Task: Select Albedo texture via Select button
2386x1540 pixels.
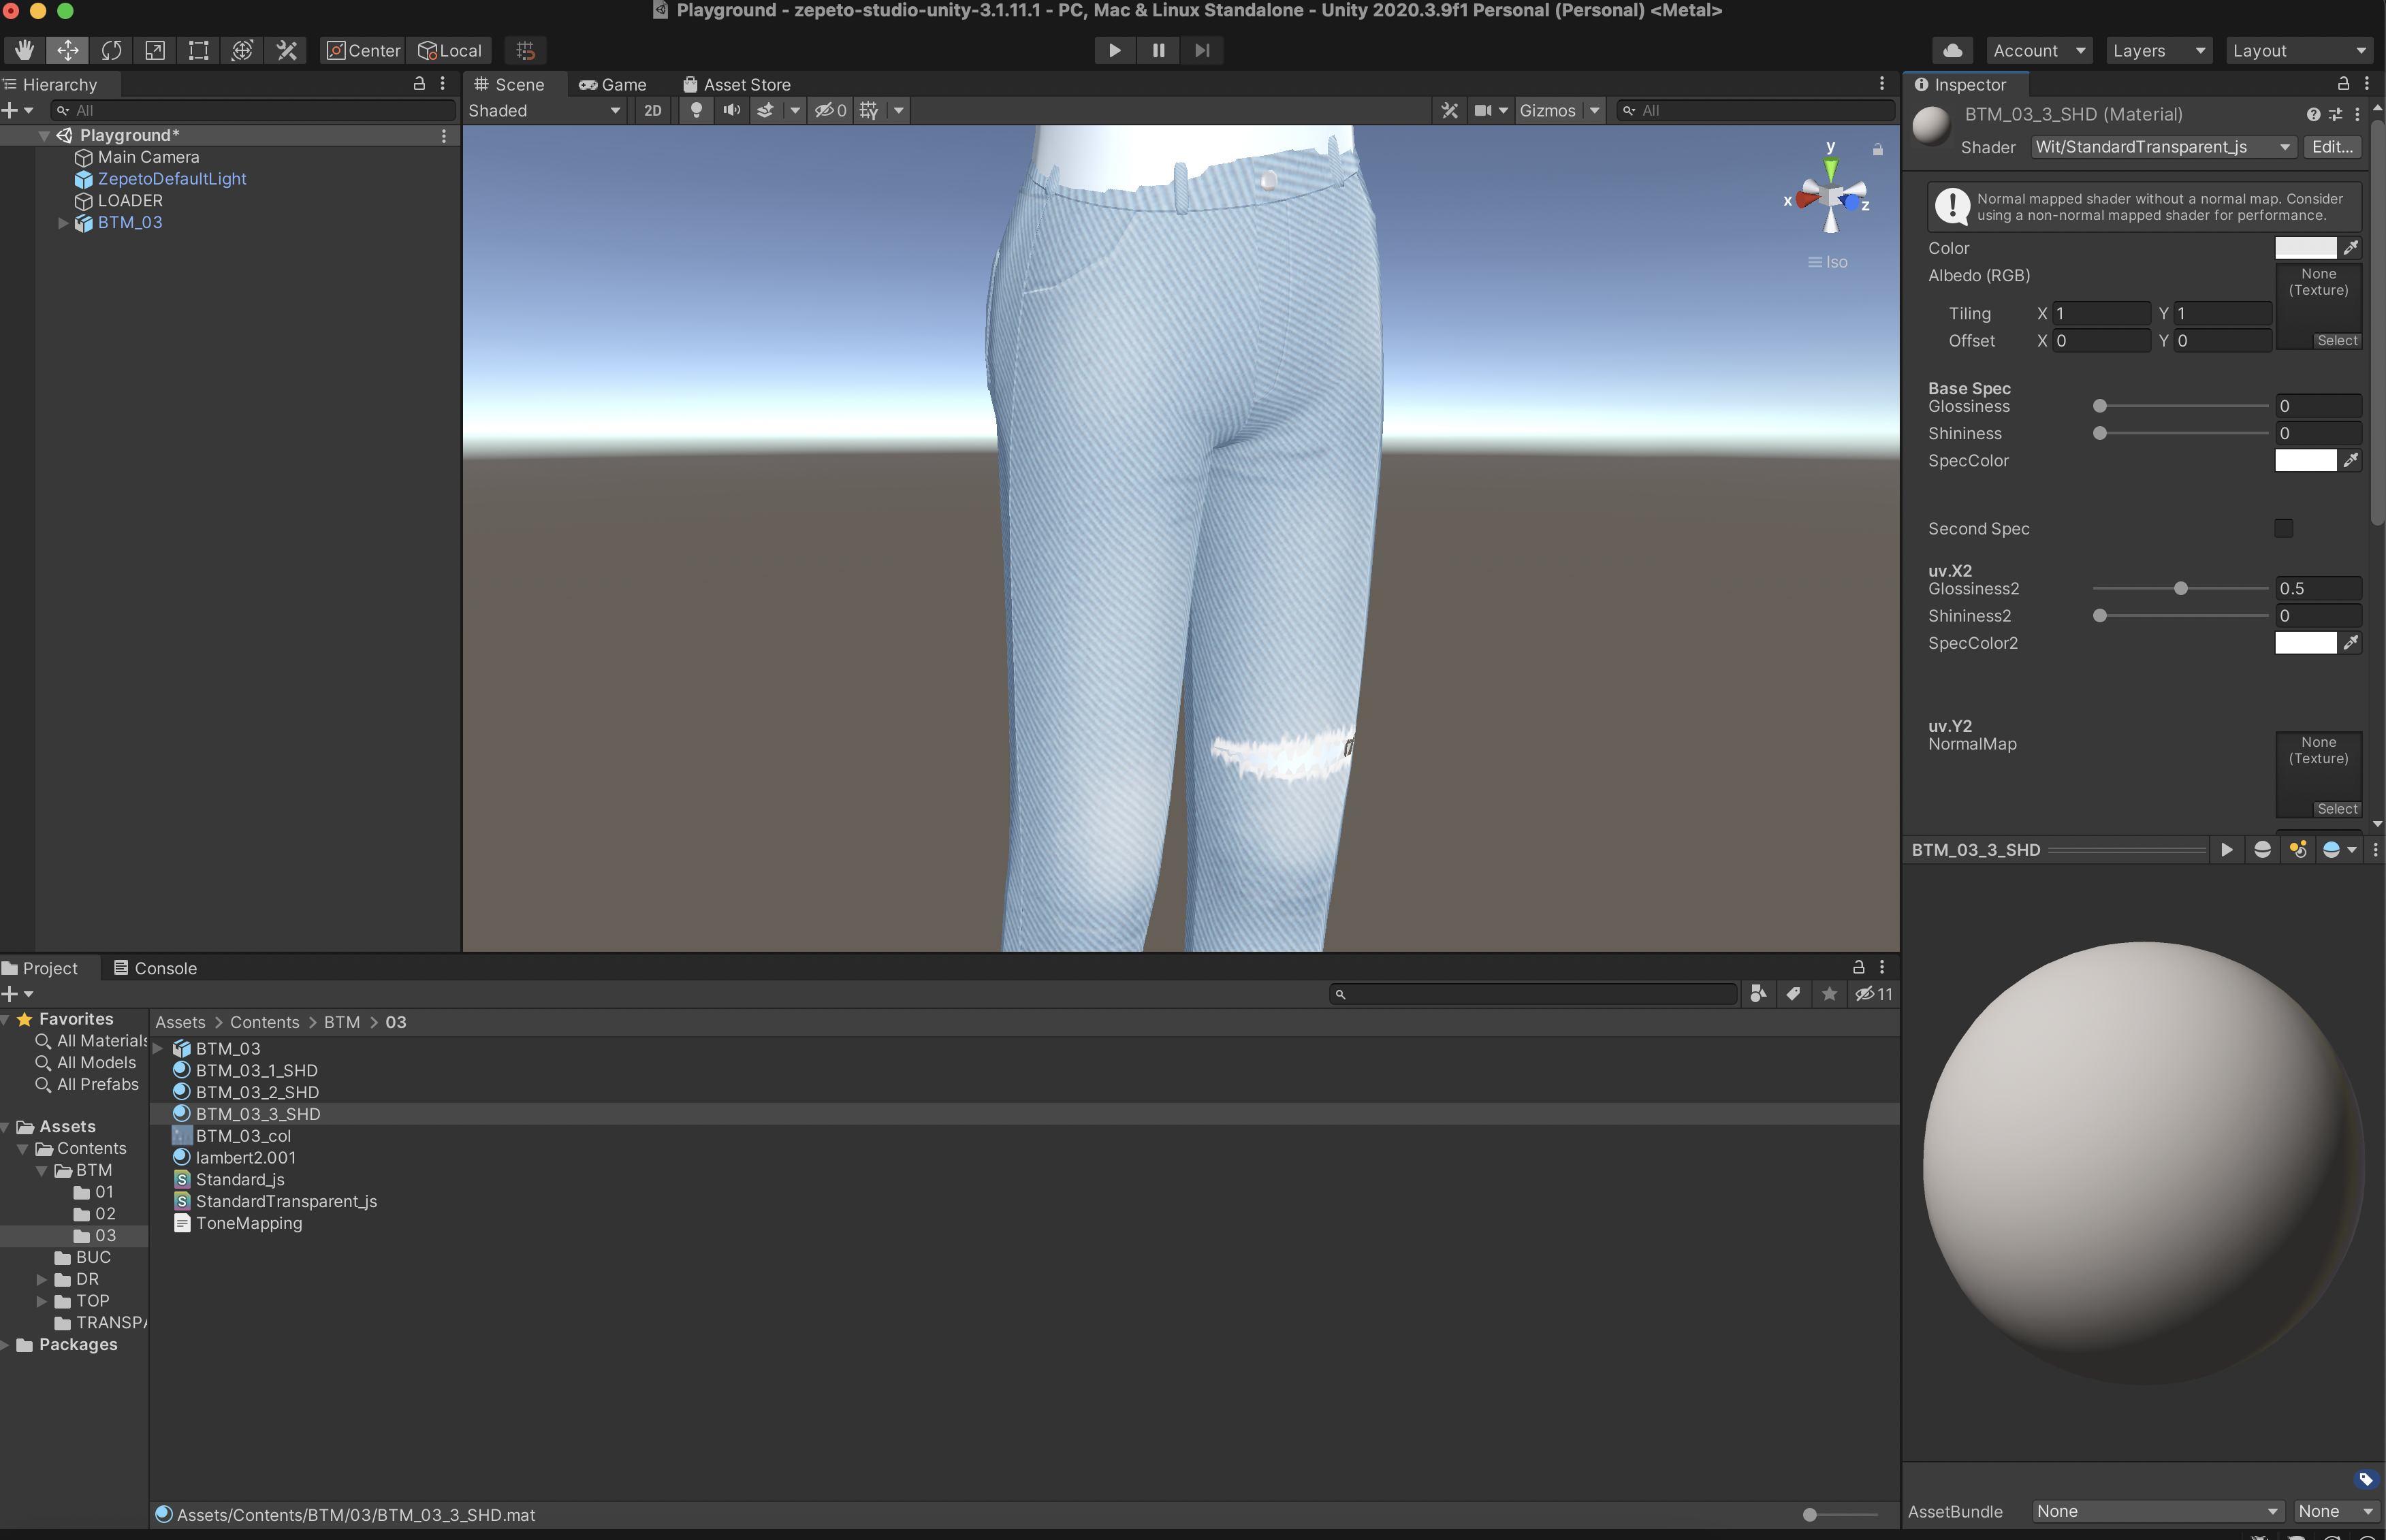Action: [x=2337, y=341]
